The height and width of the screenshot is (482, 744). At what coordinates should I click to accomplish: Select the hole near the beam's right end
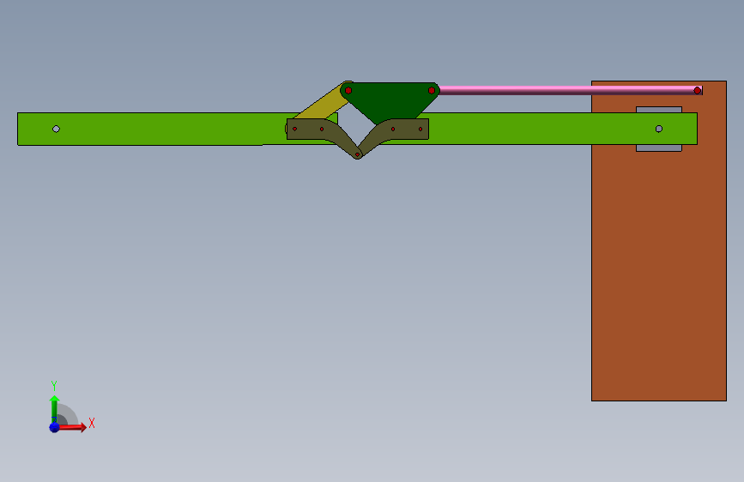[658, 129]
